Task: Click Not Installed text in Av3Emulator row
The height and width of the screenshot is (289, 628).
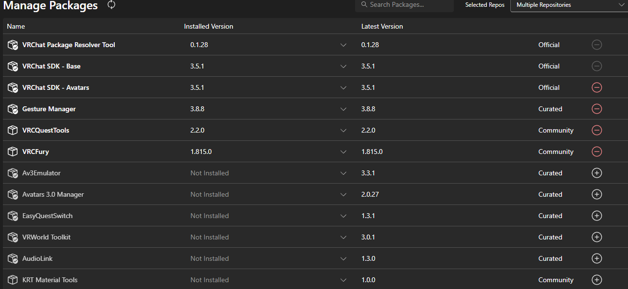Action: 210,173
